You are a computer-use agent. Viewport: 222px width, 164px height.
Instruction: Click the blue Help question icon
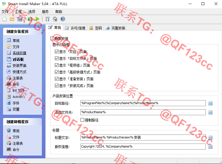[63, 19]
